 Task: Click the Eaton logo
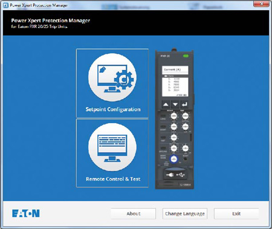[26, 213]
